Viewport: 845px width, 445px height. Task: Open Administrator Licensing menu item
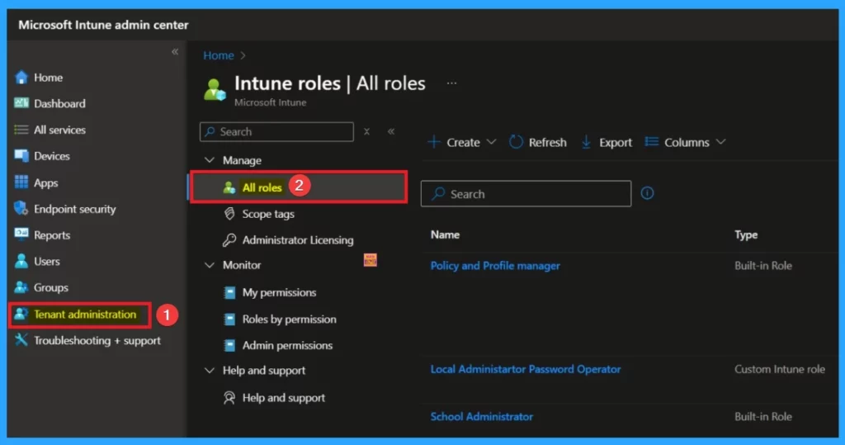pyautogui.click(x=298, y=240)
